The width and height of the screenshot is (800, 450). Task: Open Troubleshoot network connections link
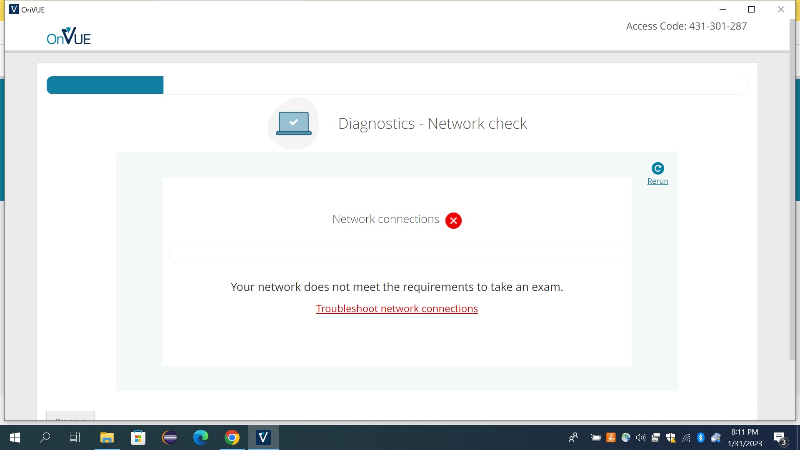397,309
